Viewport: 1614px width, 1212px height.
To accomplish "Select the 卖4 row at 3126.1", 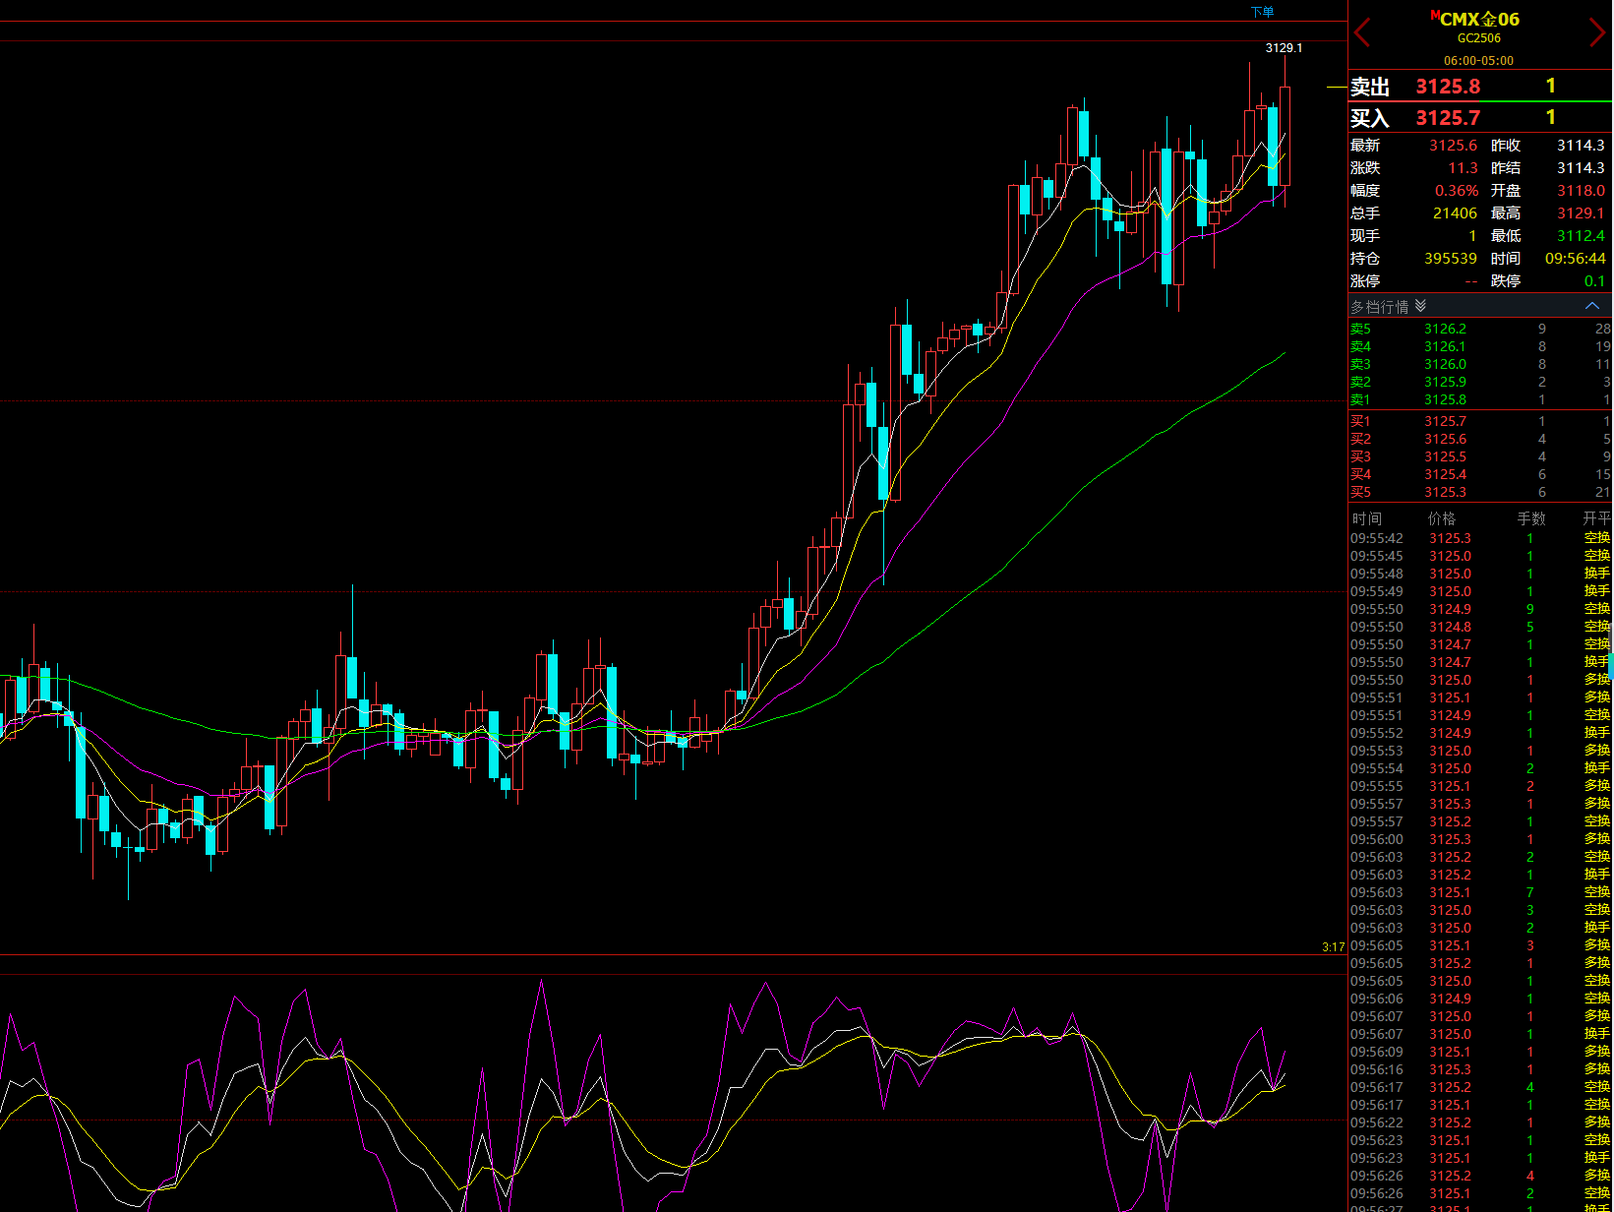I will tap(1480, 346).
